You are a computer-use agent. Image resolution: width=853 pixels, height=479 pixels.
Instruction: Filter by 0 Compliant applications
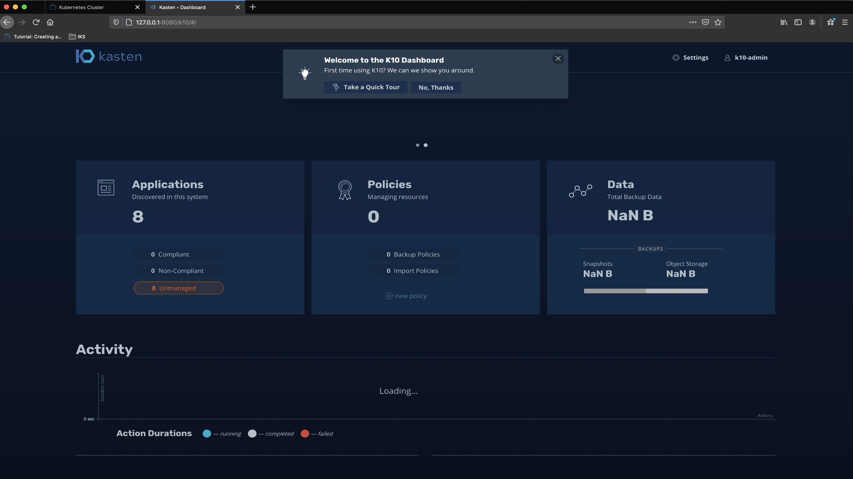pyautogui.click(x=178, y=254)
